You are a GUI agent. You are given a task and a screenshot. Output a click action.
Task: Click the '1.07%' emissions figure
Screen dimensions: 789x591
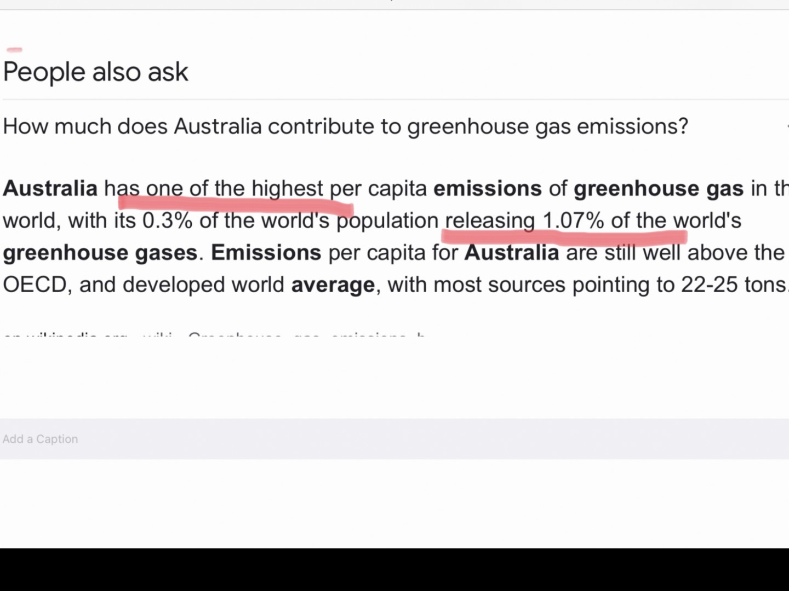coord(573,221)
